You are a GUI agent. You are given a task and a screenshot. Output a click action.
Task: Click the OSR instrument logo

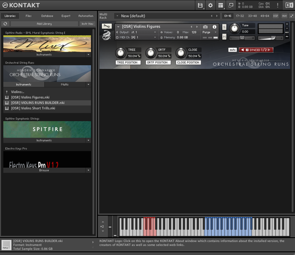coord(106,35)
